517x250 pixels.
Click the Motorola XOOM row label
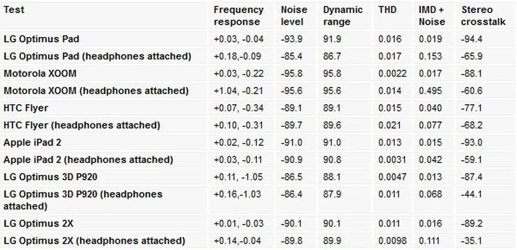tap(40, 73)
